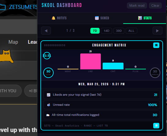Open the Map tab in background page

[x=13, y=42]
